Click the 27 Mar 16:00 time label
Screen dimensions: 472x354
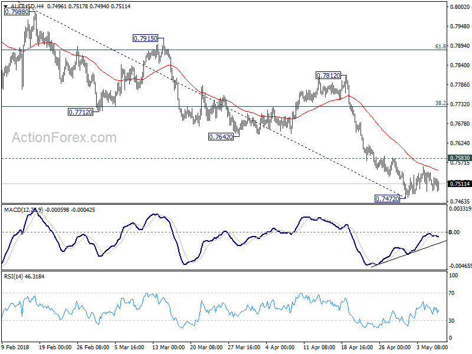244,347
